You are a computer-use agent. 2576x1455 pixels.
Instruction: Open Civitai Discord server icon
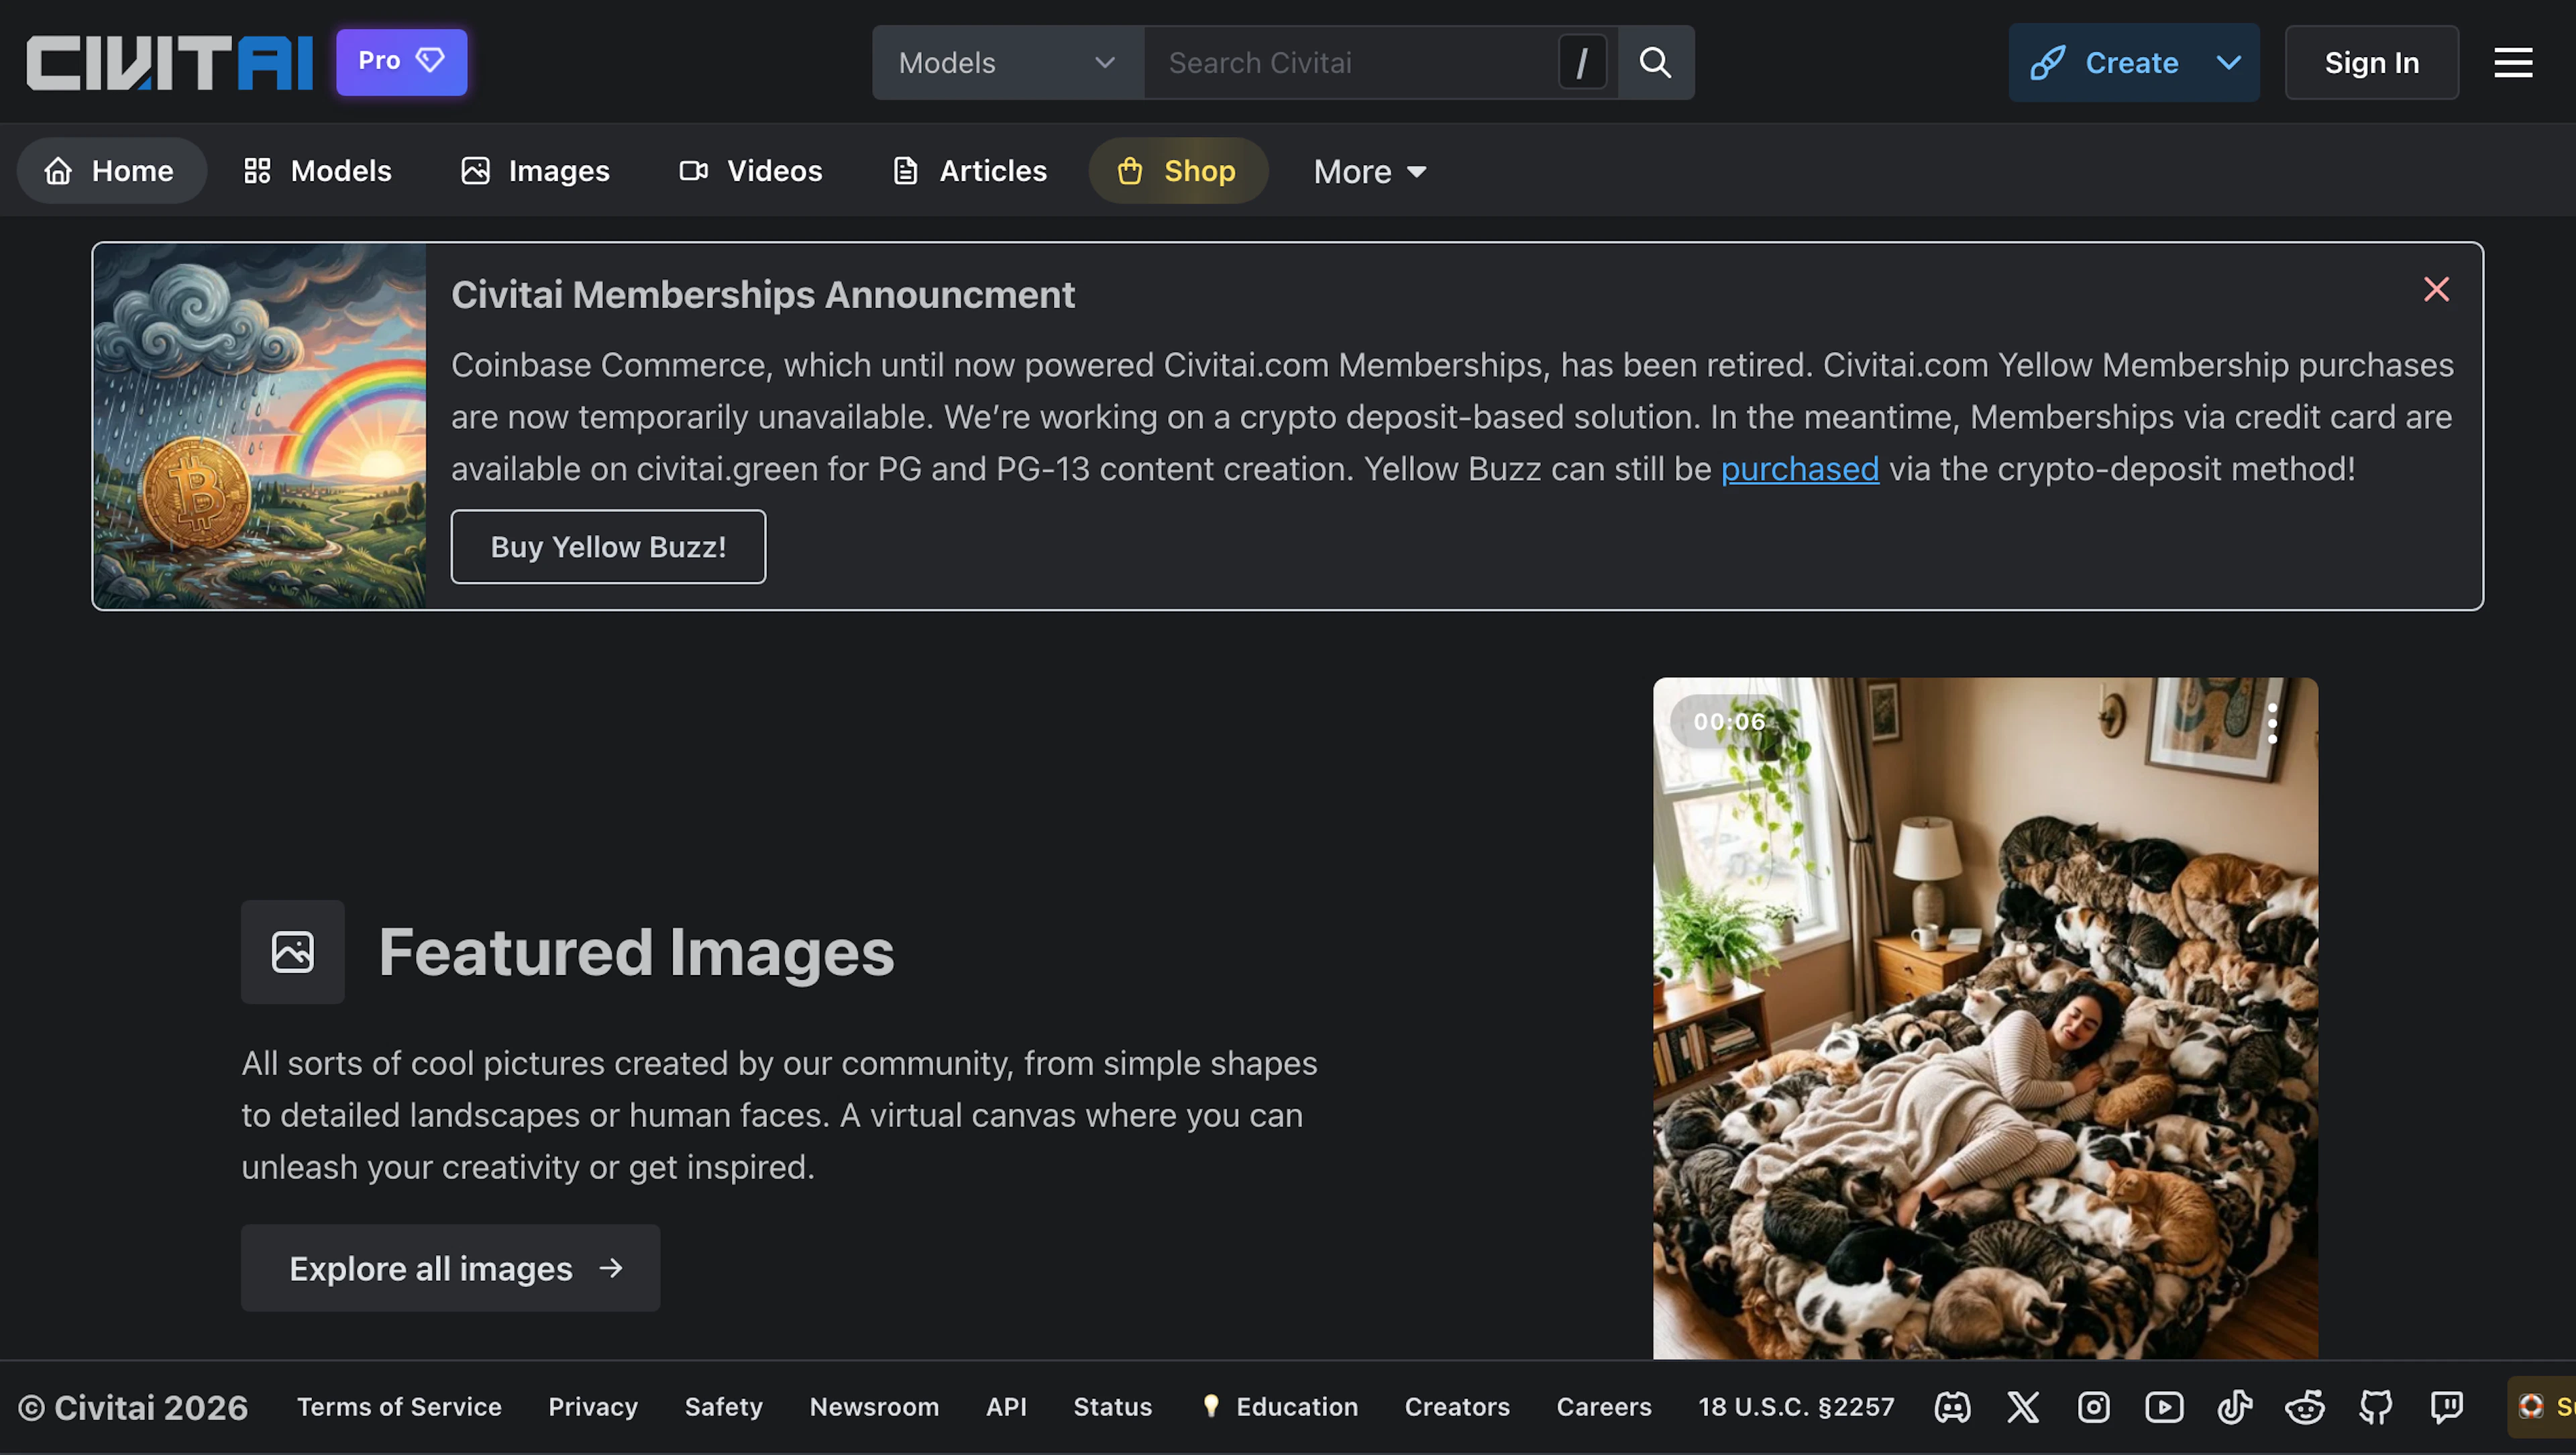(1952, 1407)
